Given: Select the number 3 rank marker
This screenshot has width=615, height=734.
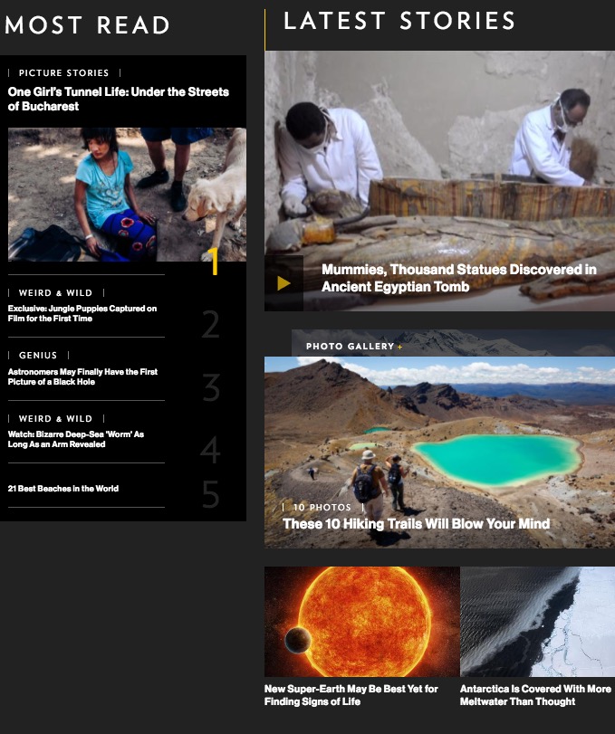Looking at the screenshot, I should (211, 387).
